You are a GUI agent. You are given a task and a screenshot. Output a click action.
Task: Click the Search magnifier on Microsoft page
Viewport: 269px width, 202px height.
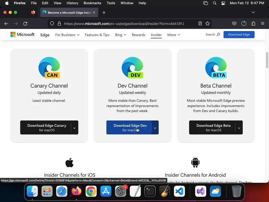pos(218,34)
